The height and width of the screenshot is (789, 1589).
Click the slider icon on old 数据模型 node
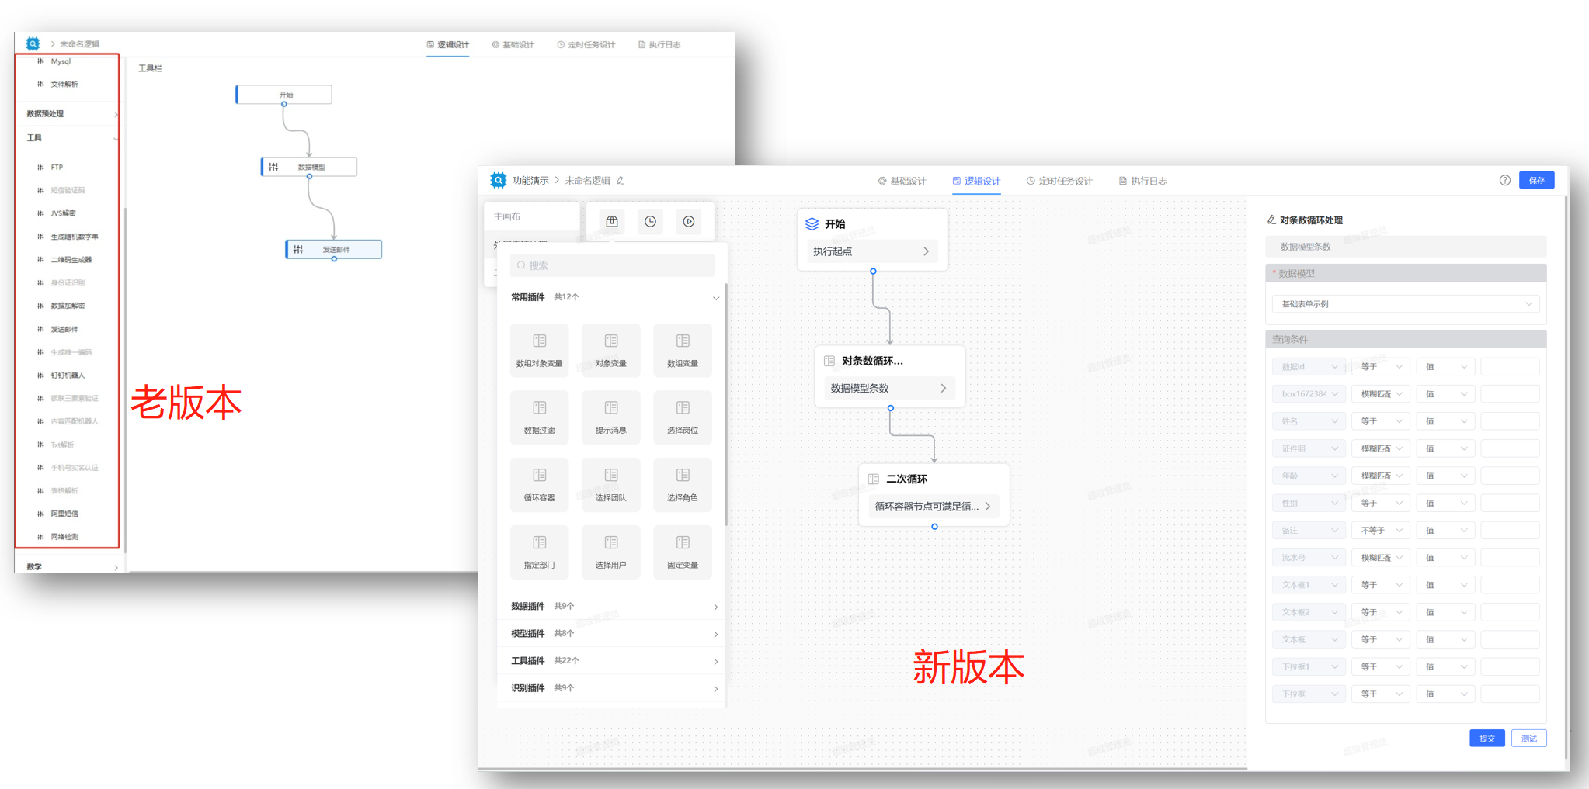pyautogui.click(x=273, y=167)
